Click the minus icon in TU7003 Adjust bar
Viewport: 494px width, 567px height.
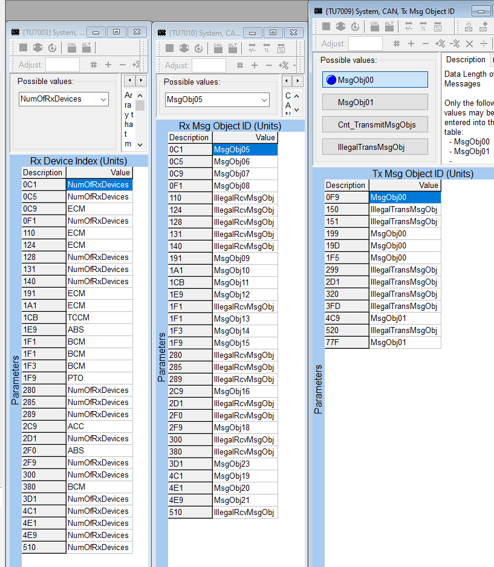point(123,65)
